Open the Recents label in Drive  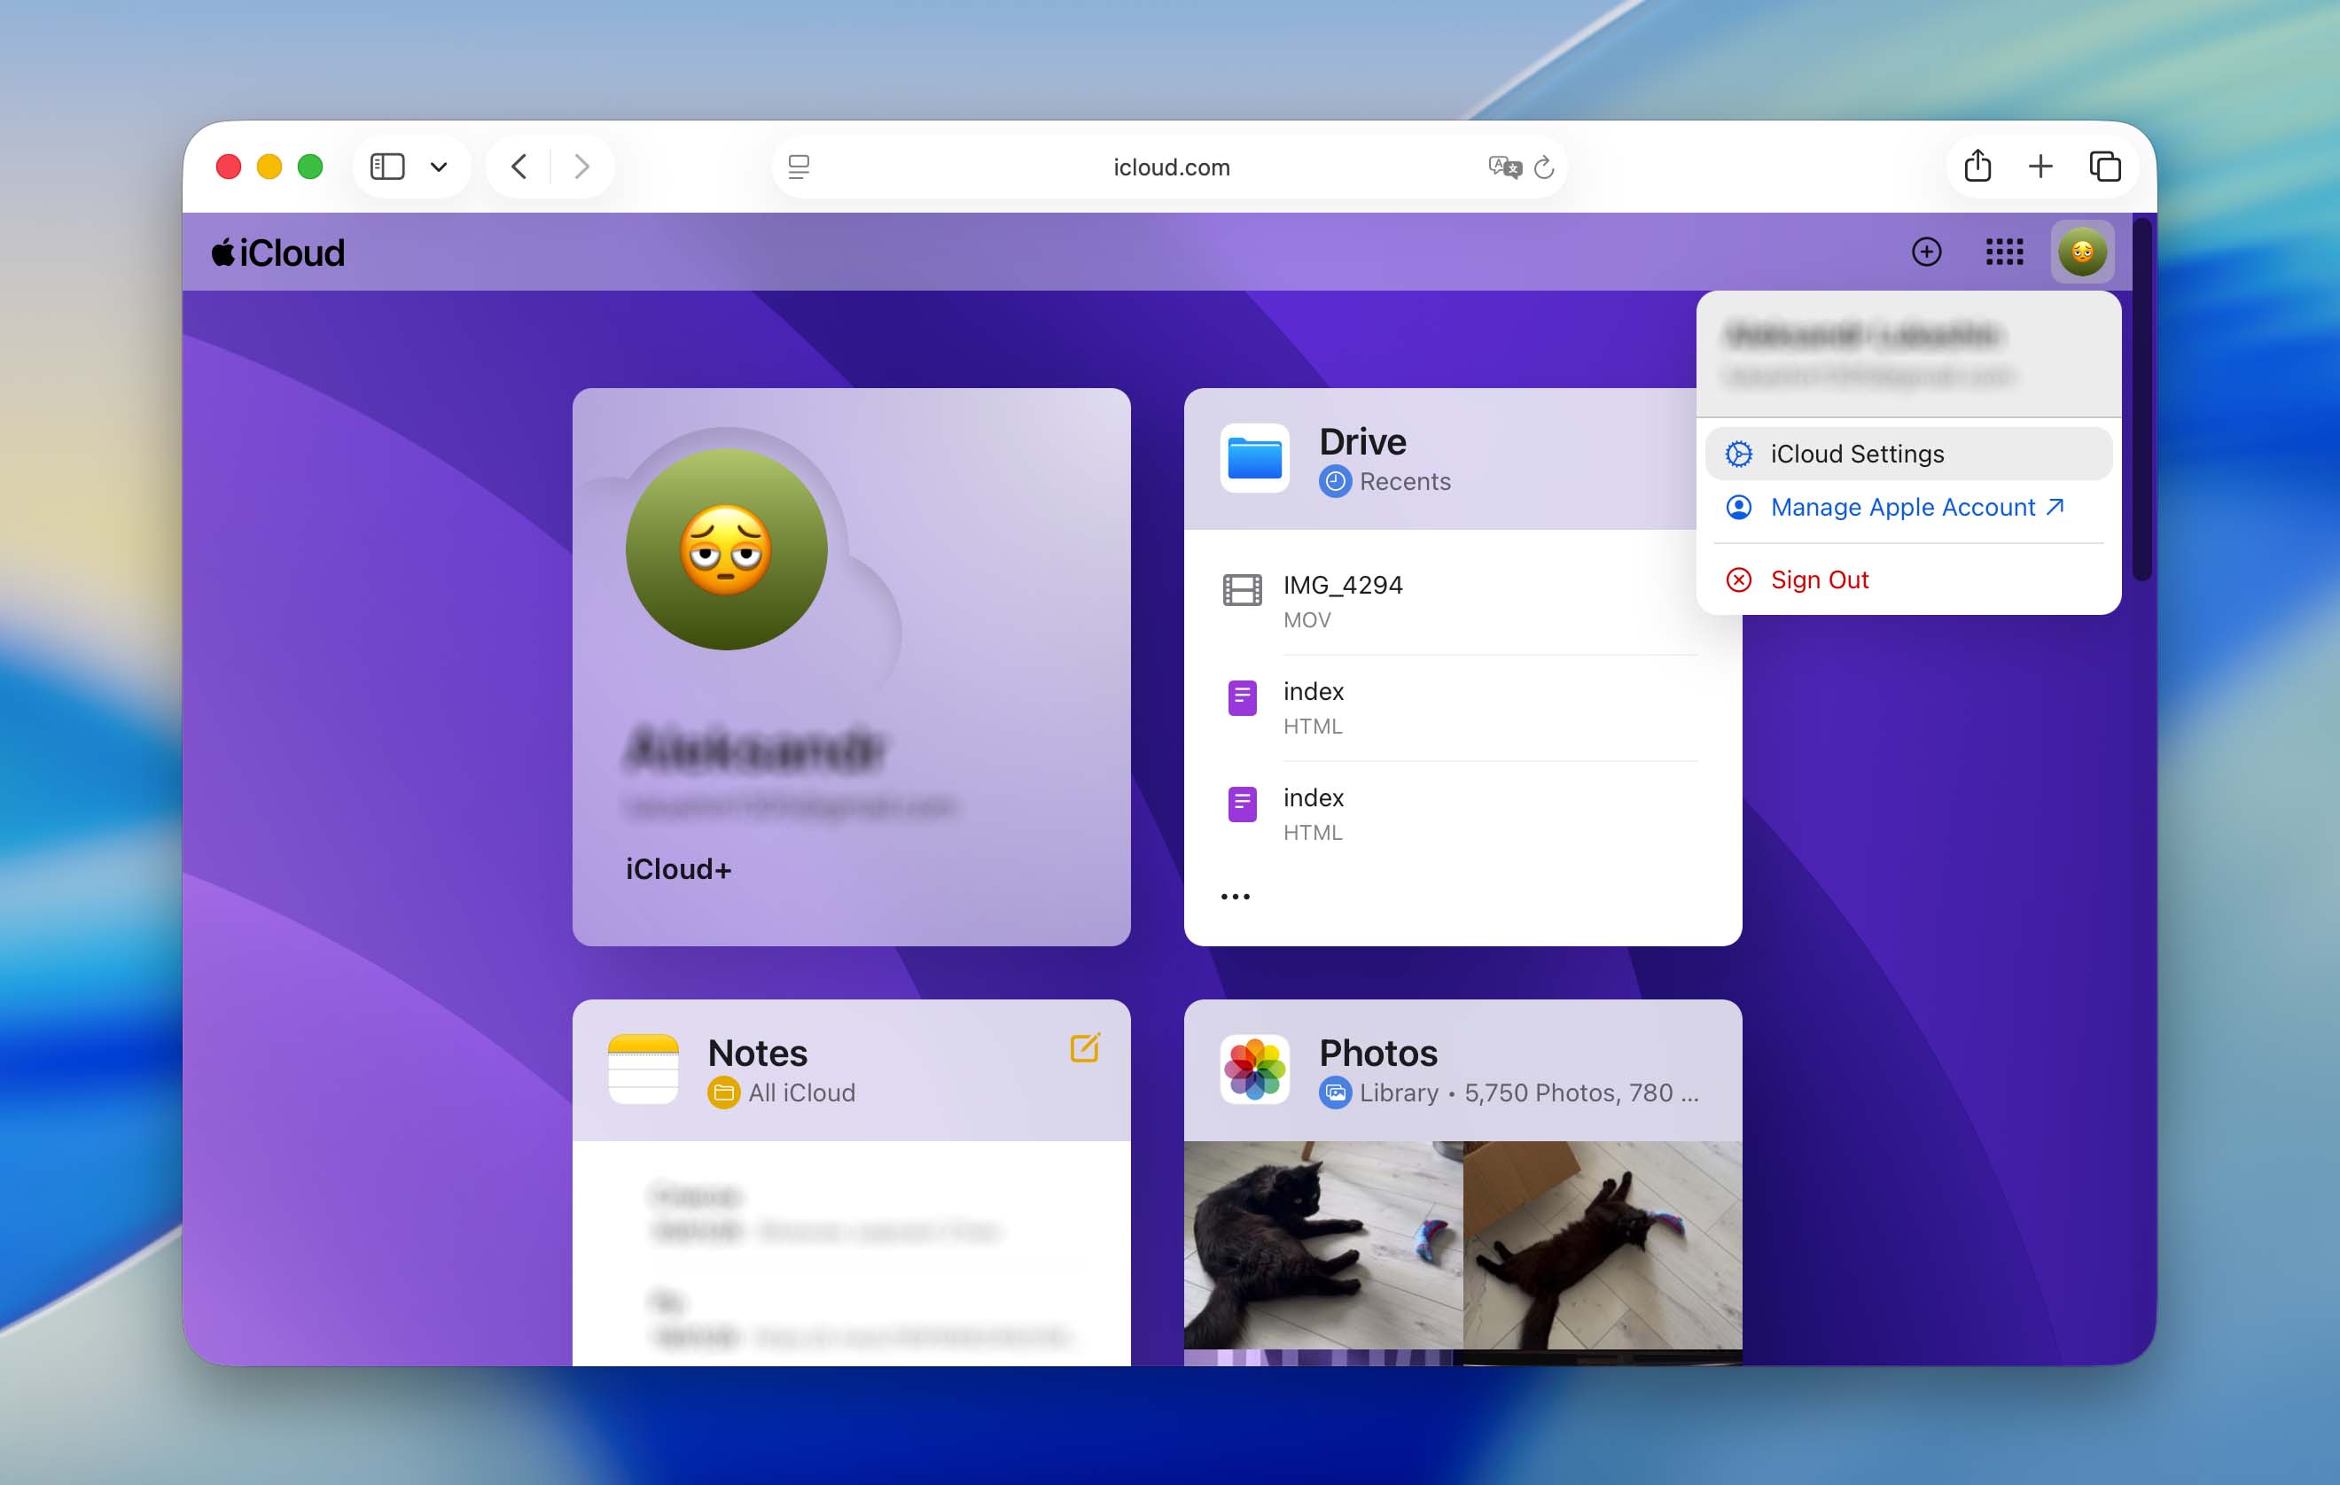tap(1404, 482)
